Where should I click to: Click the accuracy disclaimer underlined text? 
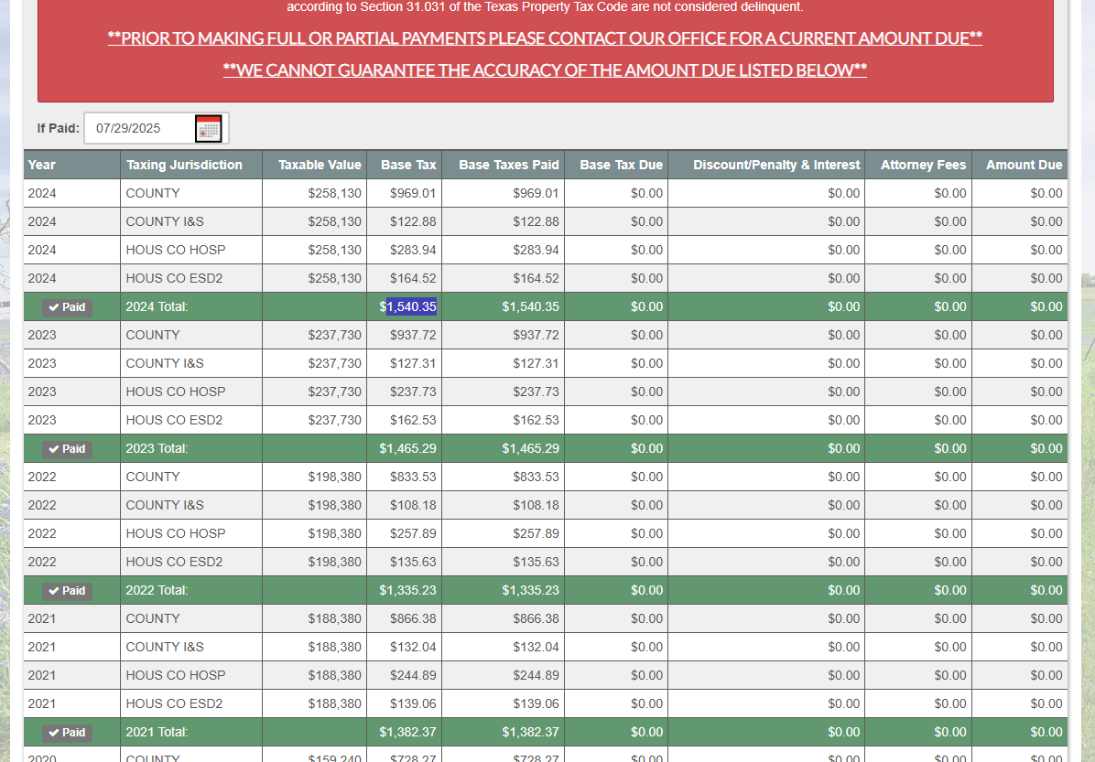pyautogui.click(x=545, y=70)
